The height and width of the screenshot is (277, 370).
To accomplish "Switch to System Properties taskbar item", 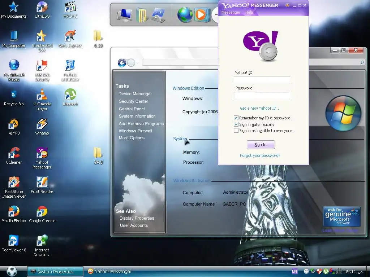I will tap(55, 272).
